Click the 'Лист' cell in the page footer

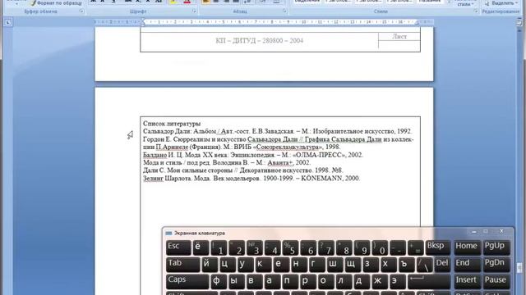pos(399,36)
